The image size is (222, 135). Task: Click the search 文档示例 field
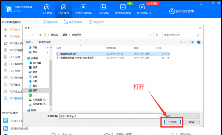pyautogui.click(x=181, y=35)
